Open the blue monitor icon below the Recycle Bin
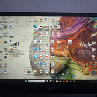 coord(35,49)
